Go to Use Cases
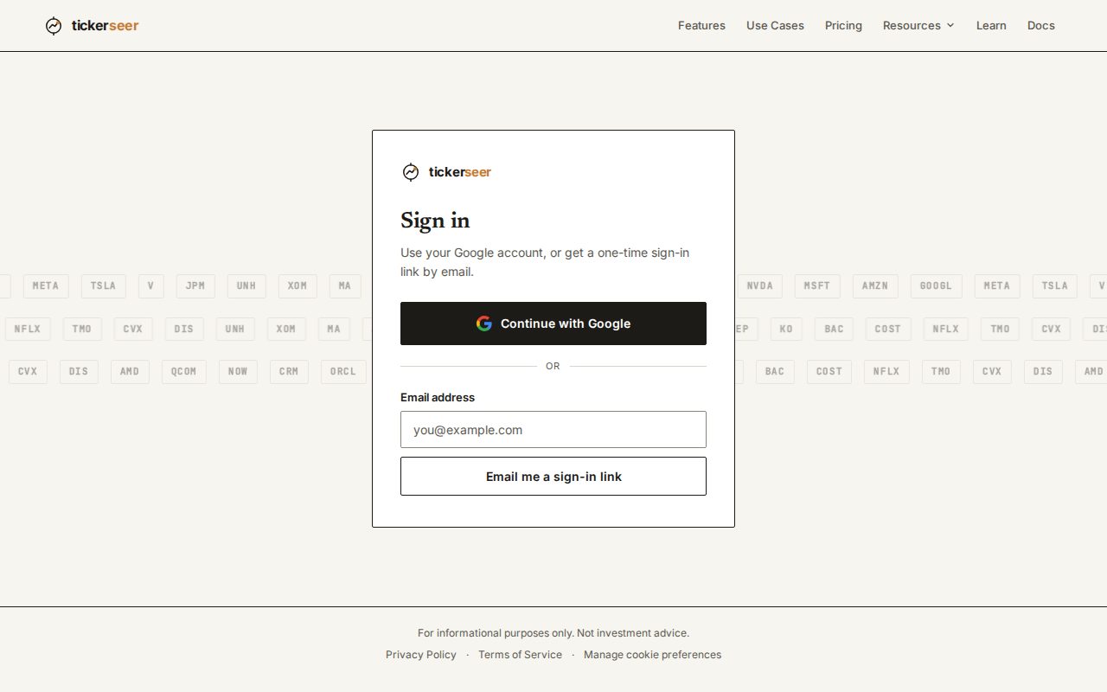Image resolution: width=1107 pixels, height=692 pixels. click(x=775, y=26)
